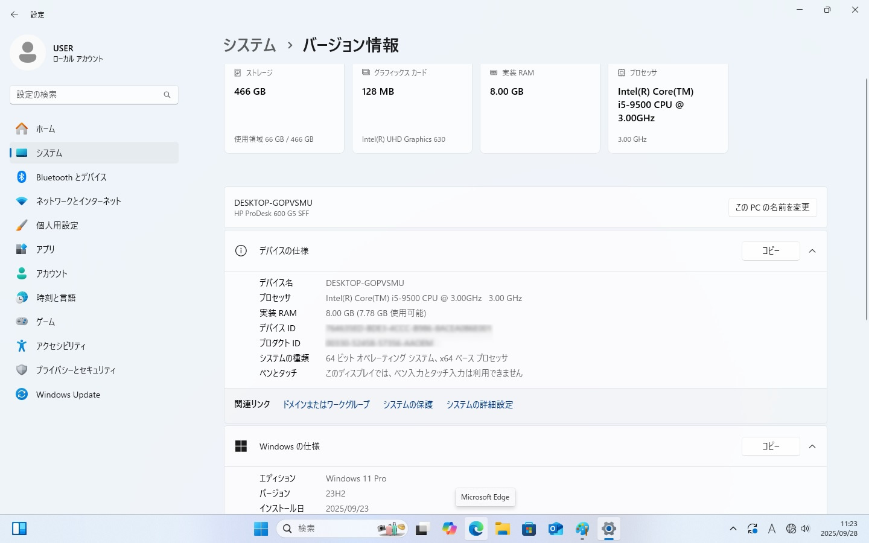Collapse the Windows の仕様 section
This screenshot has width=869, height=543.
click(x=812, y=446)
